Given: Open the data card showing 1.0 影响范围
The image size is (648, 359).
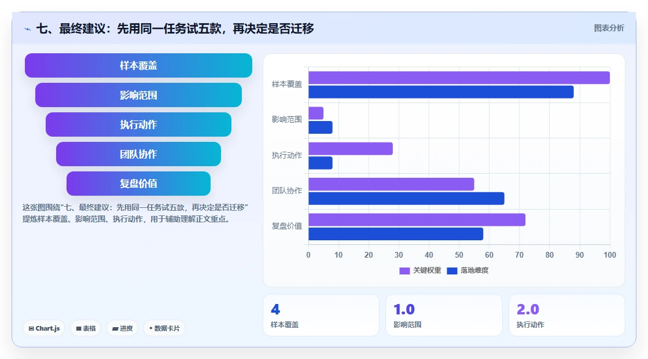Looking at the screenshot, I should 444,315.
